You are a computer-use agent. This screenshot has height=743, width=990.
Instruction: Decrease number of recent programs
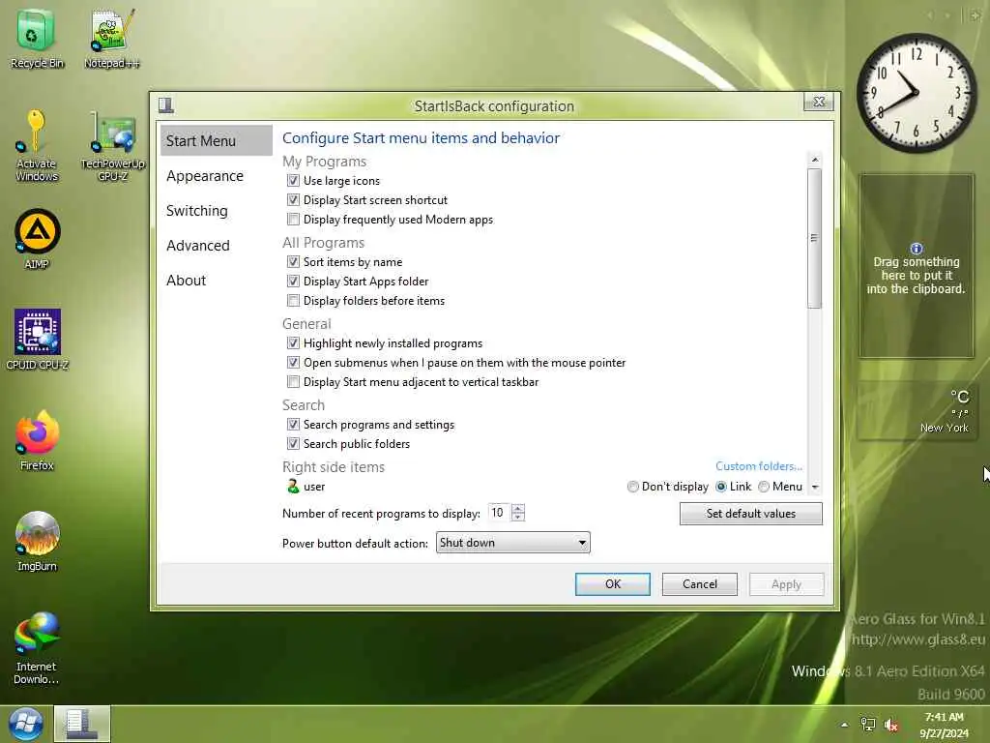coord(518,517)
